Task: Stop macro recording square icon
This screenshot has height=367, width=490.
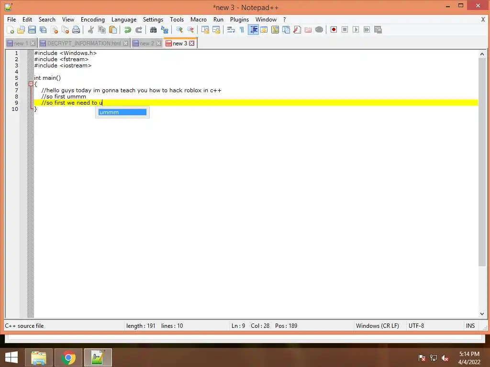Action: coord(345,30)
